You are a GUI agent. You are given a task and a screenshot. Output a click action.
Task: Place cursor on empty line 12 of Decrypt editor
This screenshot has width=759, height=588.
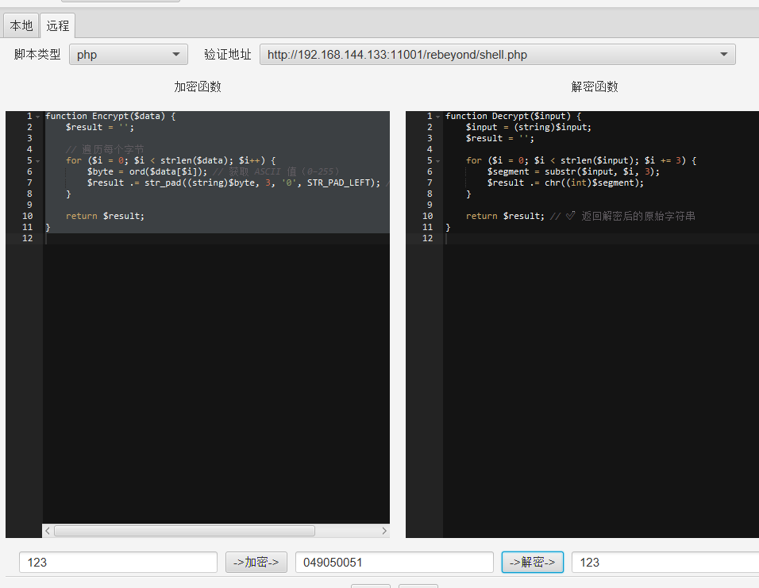pos(595,239)
